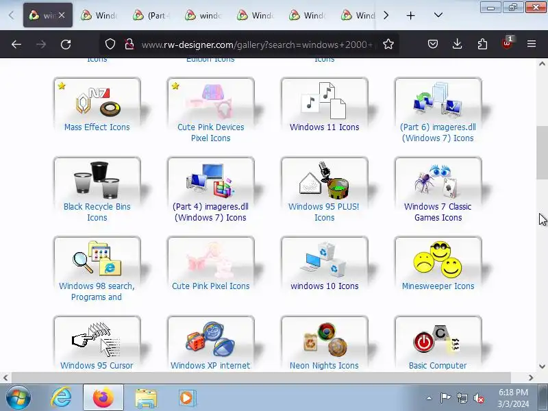Open a new tab with the plus button
Screen dimensions: 548x411
tap(410, 15)
